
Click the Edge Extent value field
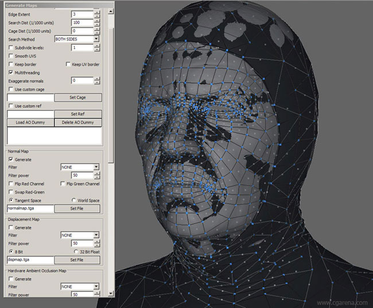click(x=82, y=14)
